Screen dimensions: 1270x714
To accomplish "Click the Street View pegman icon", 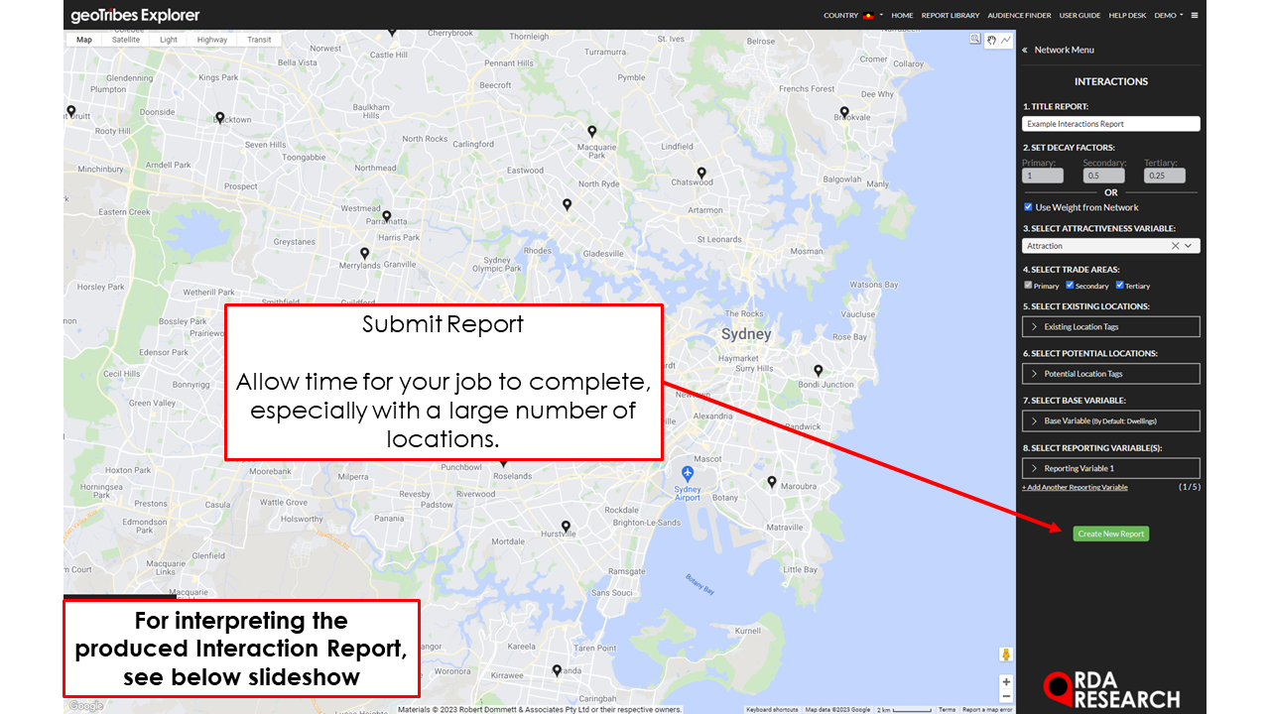I will coord(1006,654).
